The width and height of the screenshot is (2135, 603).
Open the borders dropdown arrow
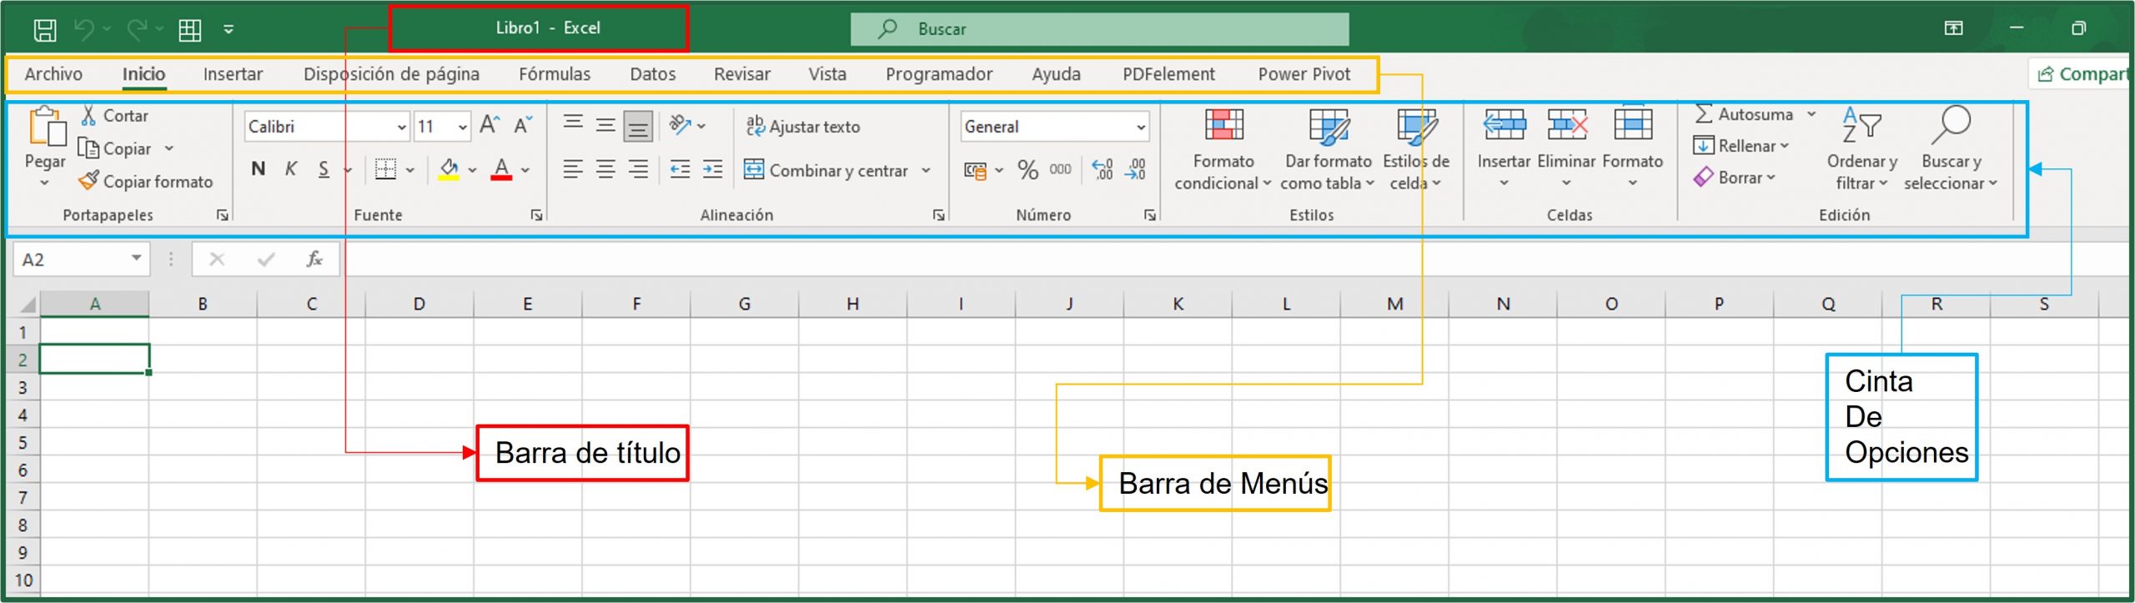pos(410,170)
